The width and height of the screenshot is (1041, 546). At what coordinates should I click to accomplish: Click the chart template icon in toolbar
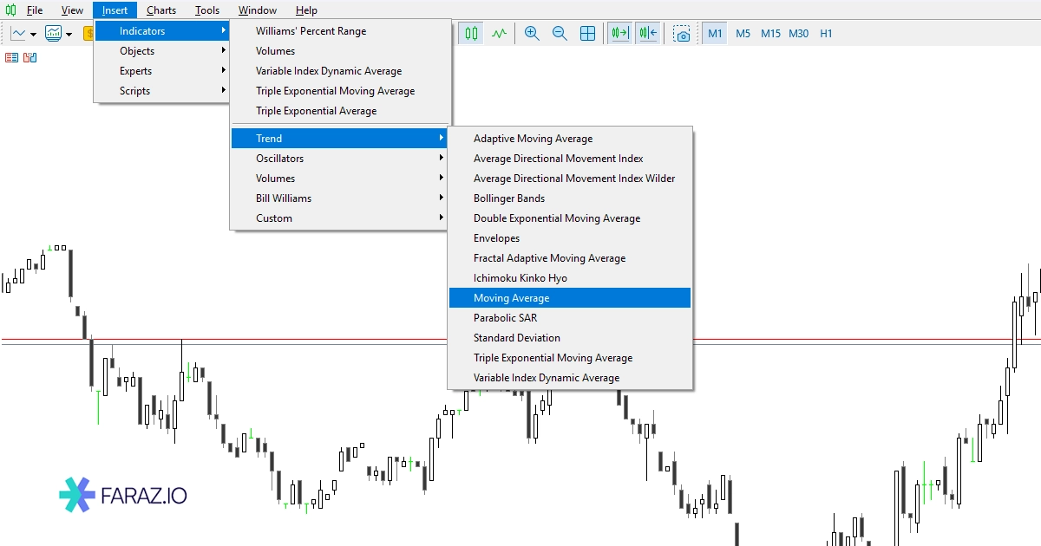(53, 34)
